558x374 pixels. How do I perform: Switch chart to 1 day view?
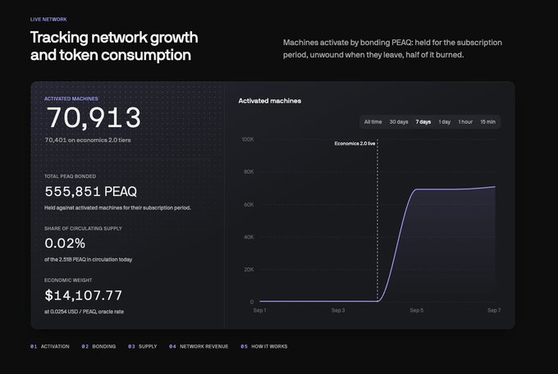tap(445, 121)
